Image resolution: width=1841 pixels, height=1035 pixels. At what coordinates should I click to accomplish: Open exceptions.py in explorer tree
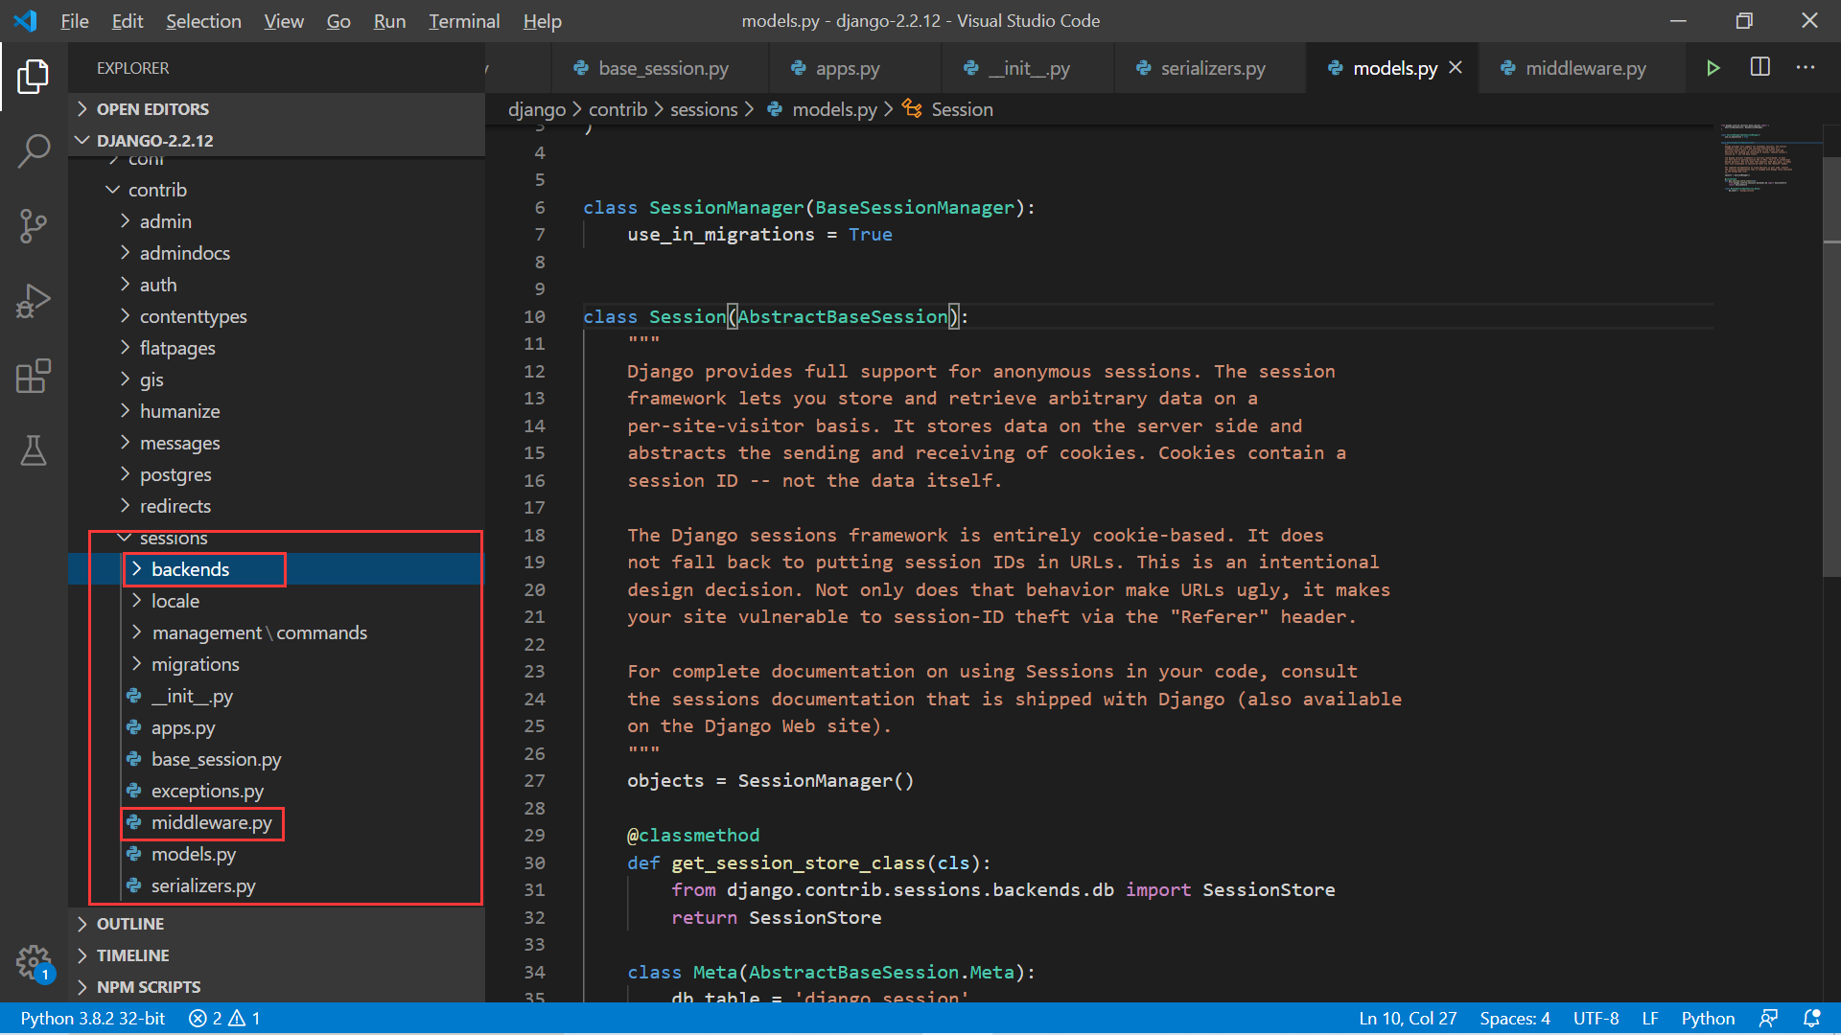point(207,791)
